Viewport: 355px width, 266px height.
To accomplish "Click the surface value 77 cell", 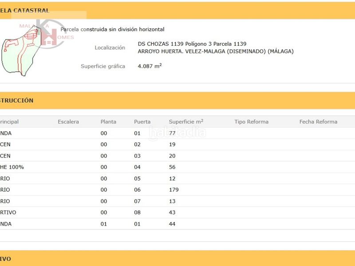I will click(x=172, y=133).
